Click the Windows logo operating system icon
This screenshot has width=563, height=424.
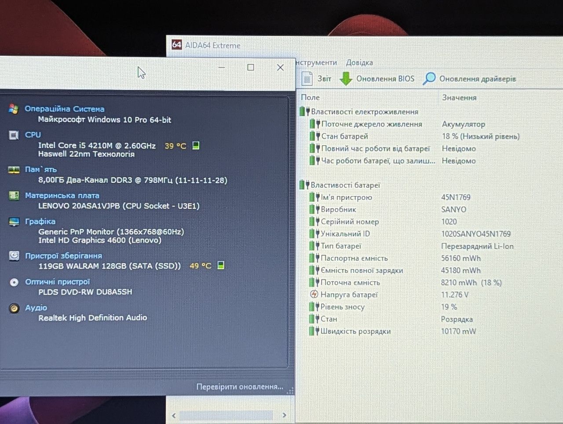pos(14,109)
